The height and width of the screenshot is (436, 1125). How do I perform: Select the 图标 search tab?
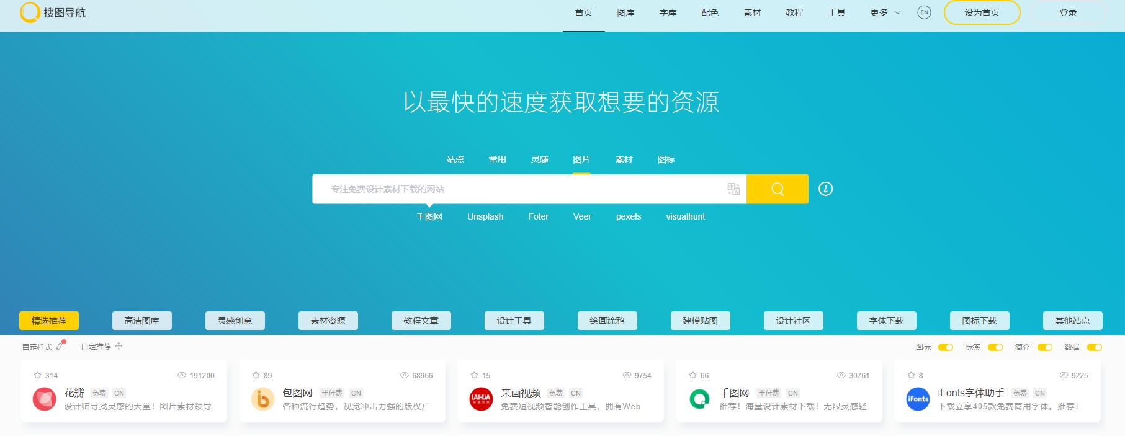(x=666, y=159)
